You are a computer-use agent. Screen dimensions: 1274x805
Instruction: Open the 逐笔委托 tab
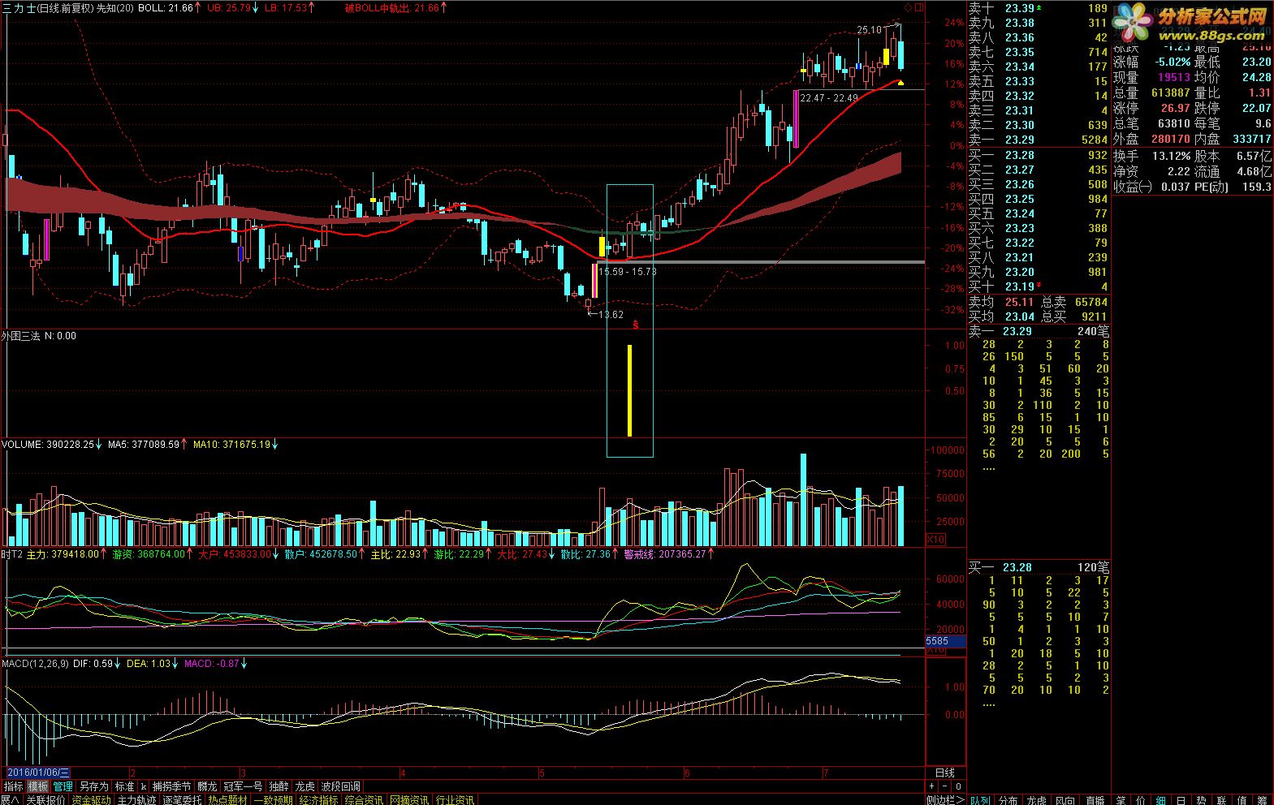click(x=182, y=800)
